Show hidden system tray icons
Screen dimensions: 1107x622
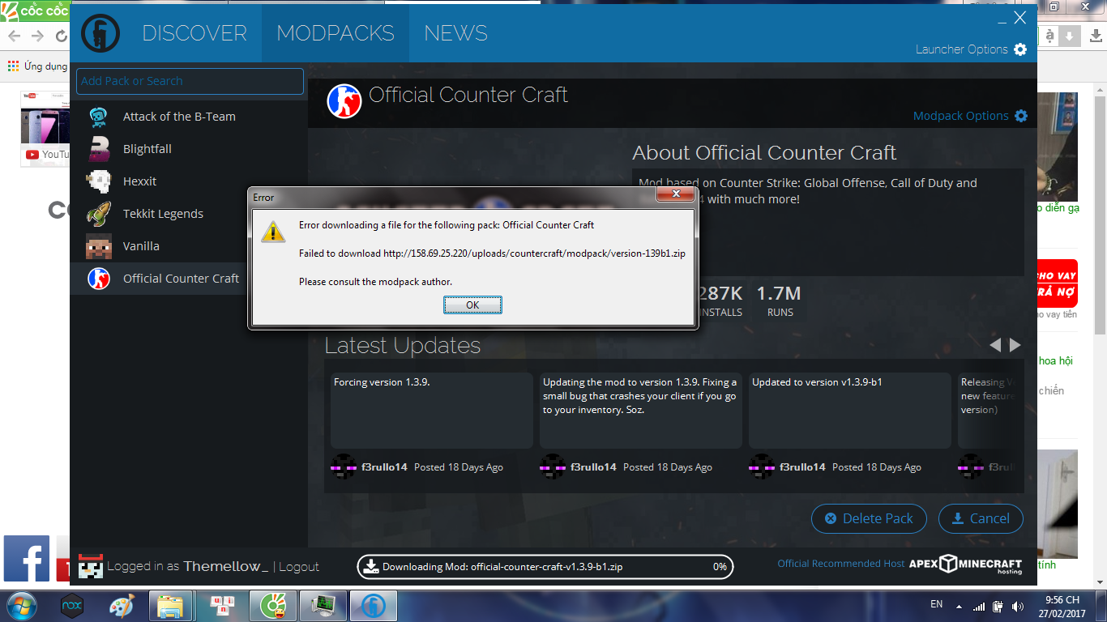pyautogui.click(x=960, y=606)
